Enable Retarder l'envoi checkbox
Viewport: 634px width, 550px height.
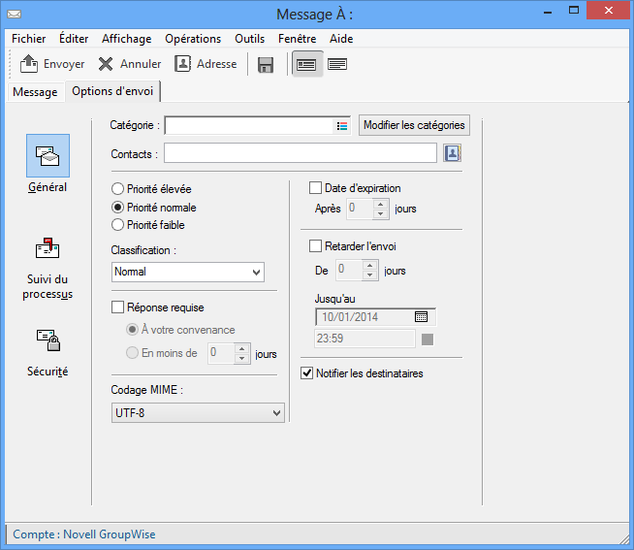pos(315,246)
